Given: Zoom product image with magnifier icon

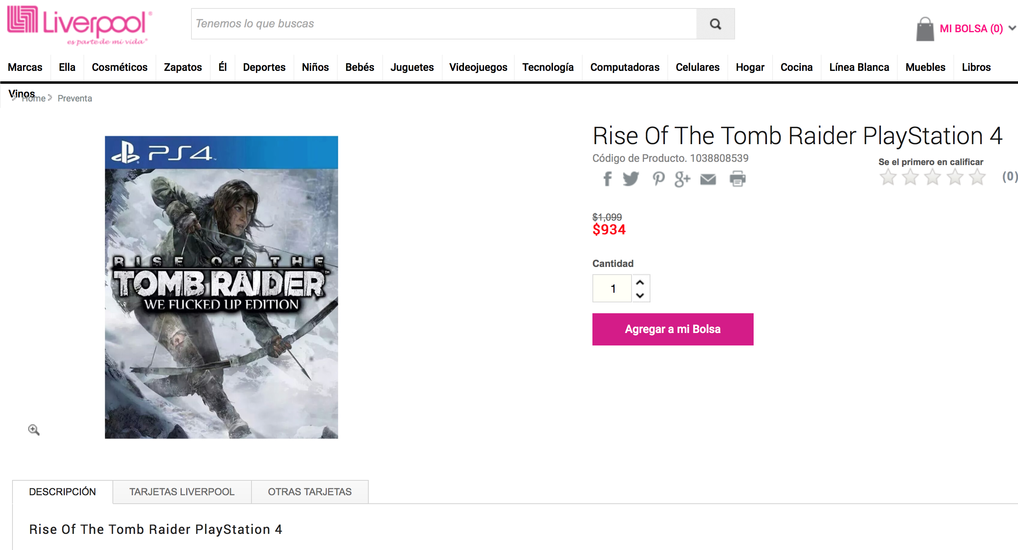Looking at the screenshot, I should pos(34,430).
